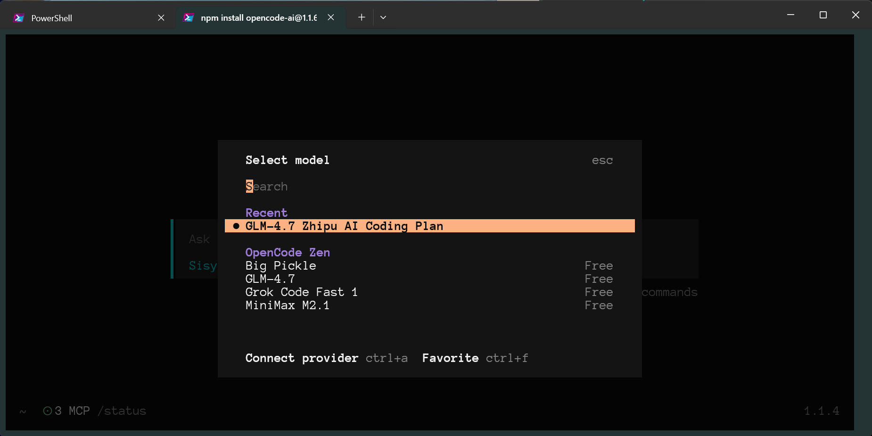The image size is (872, 436).
Task: Click the selection dot beside GLM-4.7 Zhipu entry
Action: (236, 226)
